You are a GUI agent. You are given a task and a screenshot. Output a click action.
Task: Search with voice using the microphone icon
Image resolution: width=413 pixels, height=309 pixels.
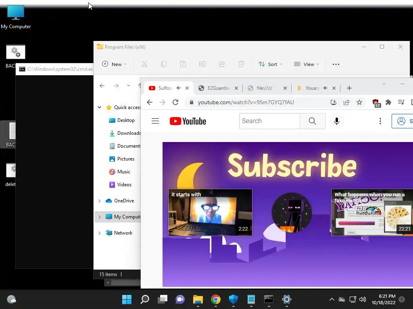coord(337,121)
